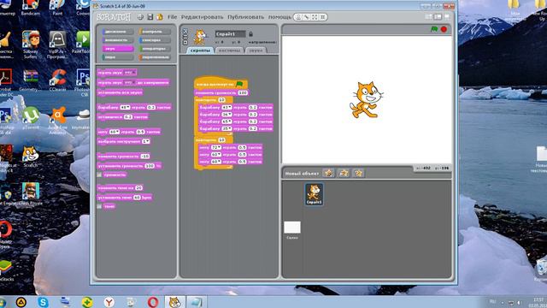Open drum 65 dropdown in the script

click(226, 121)
